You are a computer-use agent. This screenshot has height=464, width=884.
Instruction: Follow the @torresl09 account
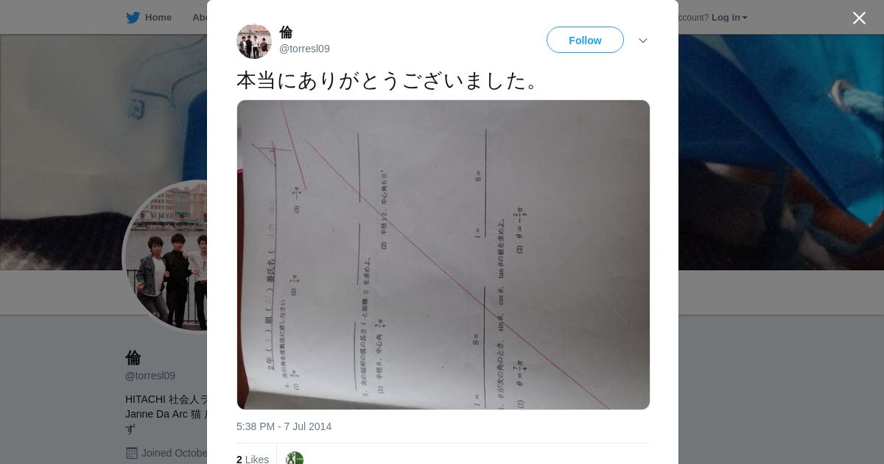(585, 40)
